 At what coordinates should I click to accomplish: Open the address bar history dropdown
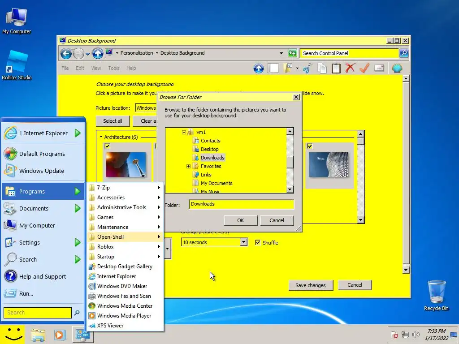(281, 53)
